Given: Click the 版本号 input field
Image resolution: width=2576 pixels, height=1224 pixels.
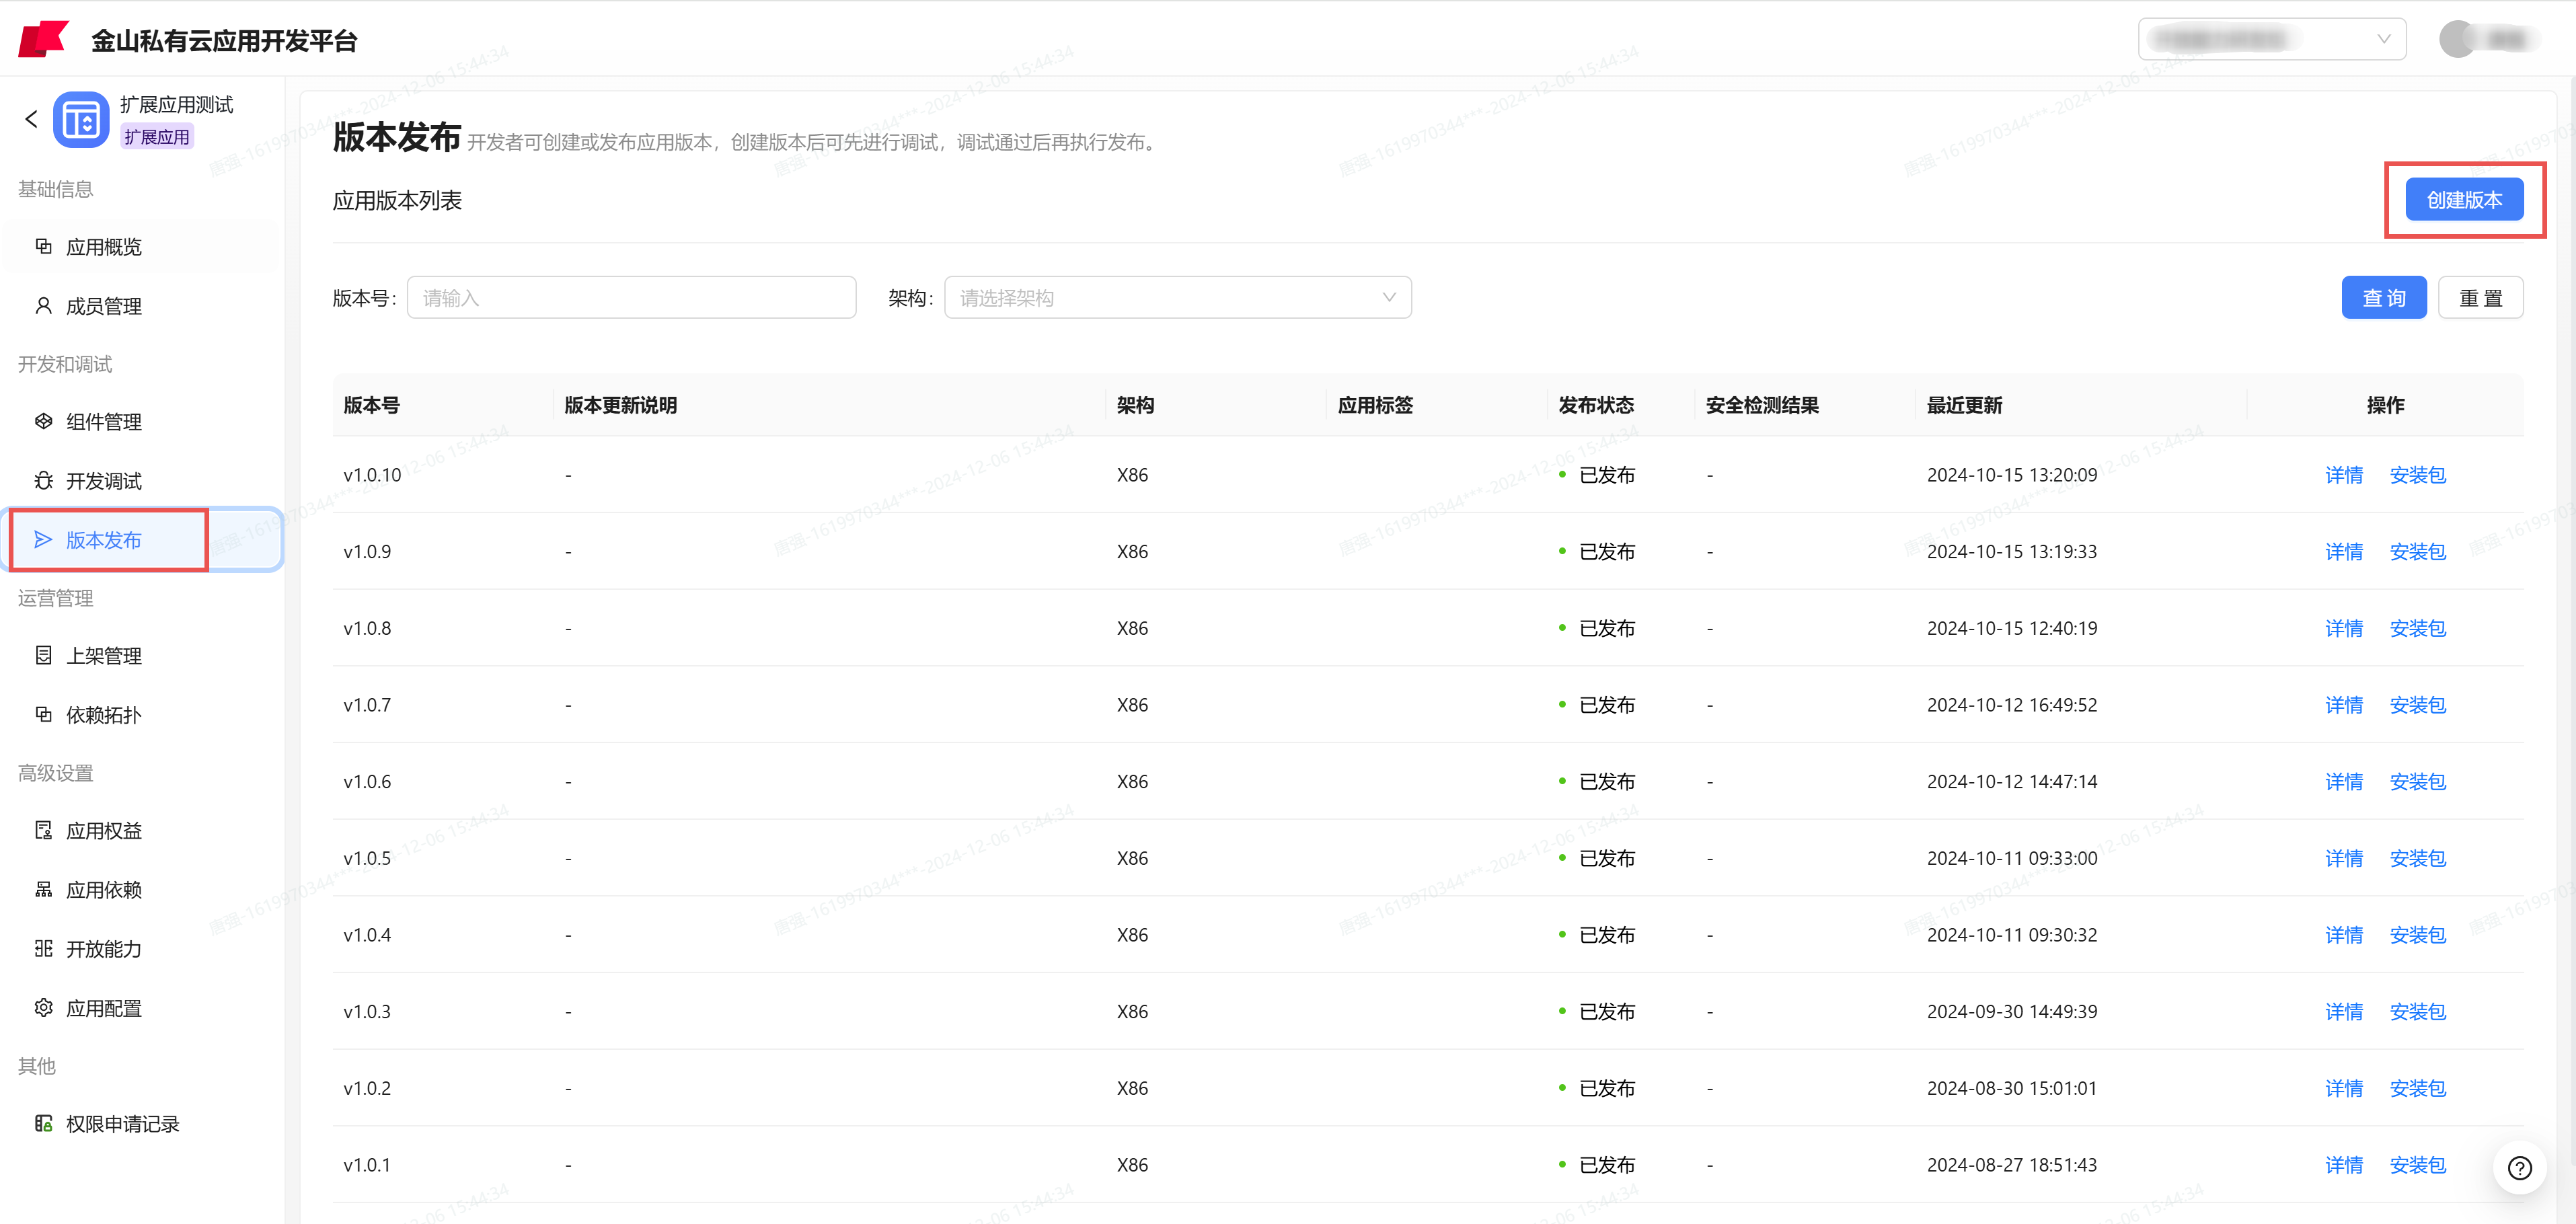Looking at the screenshot, I should point(631,297).
